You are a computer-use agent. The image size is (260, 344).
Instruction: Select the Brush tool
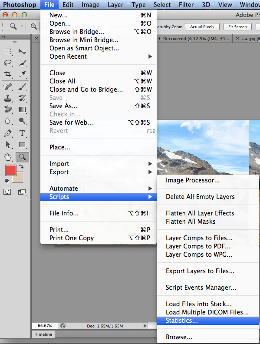click(x=22, y=87)
